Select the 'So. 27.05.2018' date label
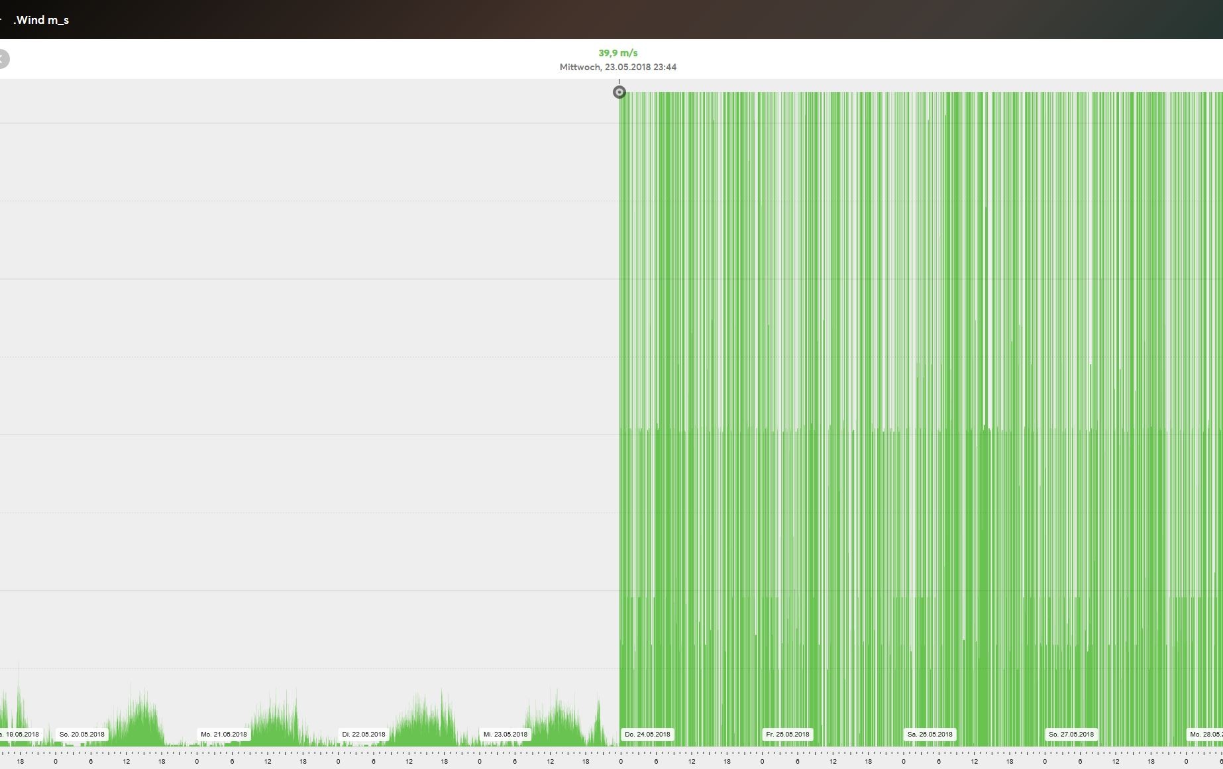 pyautogui.click(x=1071, y=734)
